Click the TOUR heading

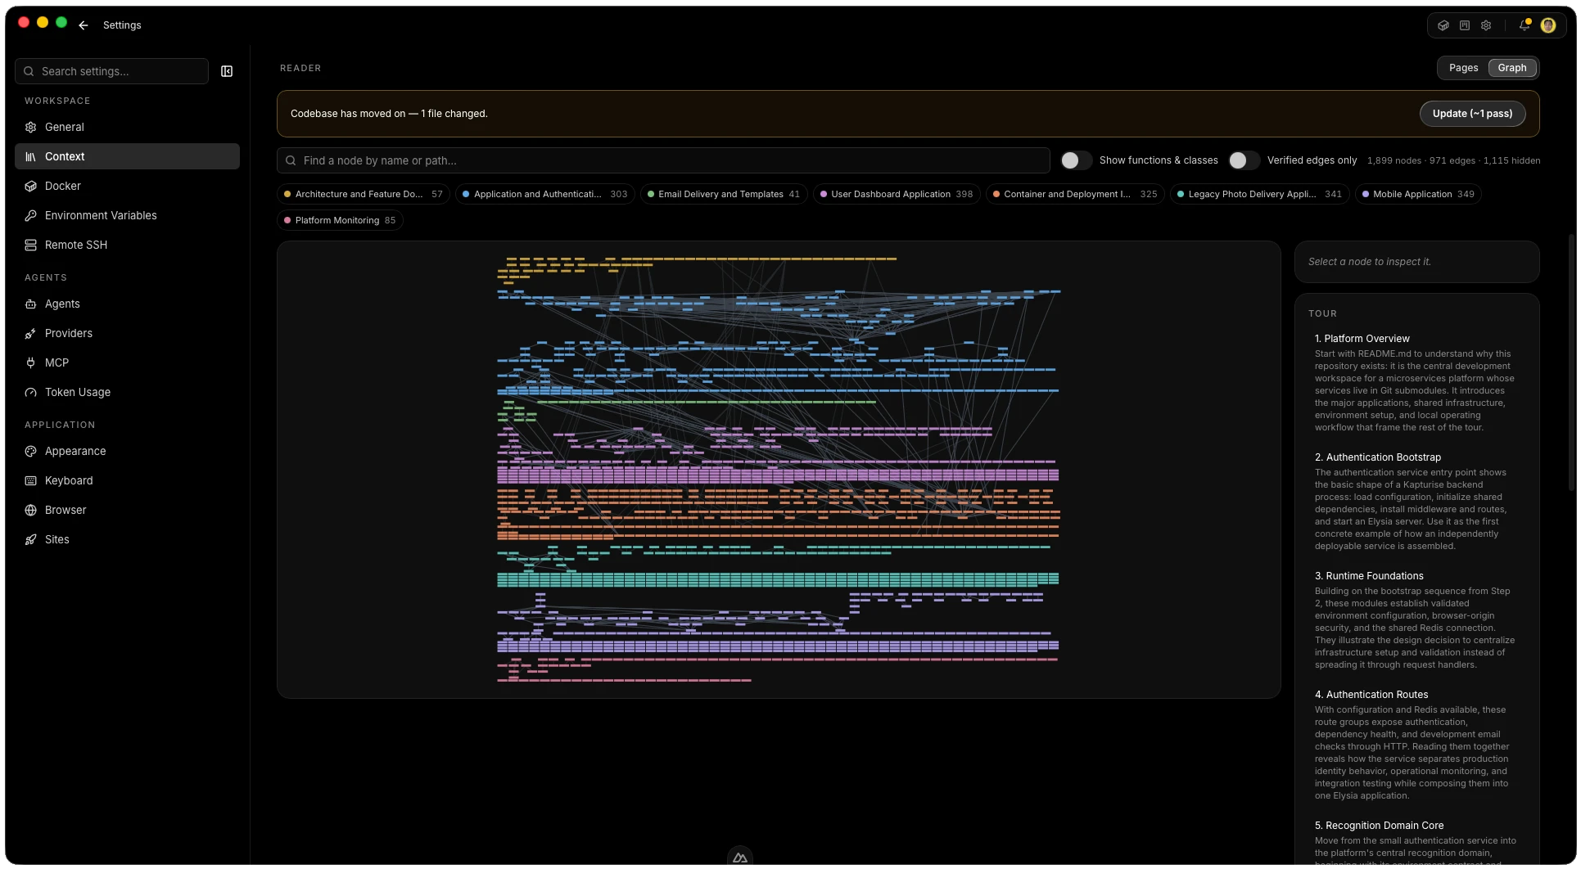(x=1322, y=313)
